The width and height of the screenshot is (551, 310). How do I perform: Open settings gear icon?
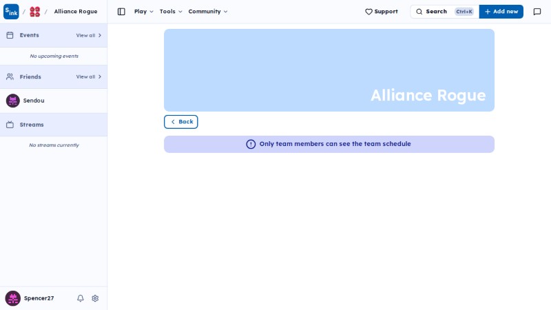pos(95,298)
